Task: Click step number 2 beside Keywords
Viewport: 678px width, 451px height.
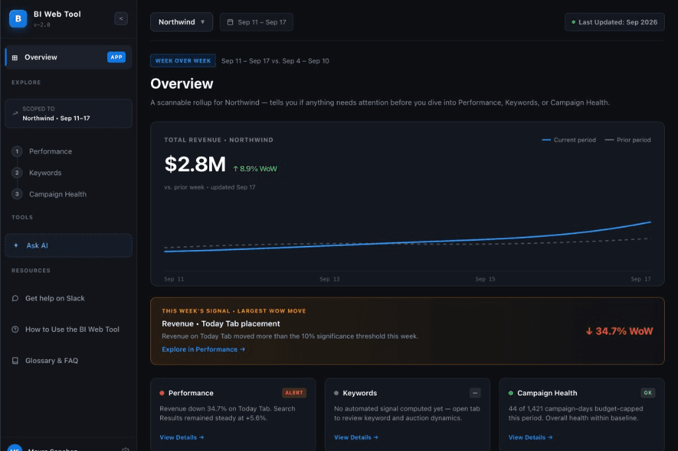Action: click(x=17, y=173)
